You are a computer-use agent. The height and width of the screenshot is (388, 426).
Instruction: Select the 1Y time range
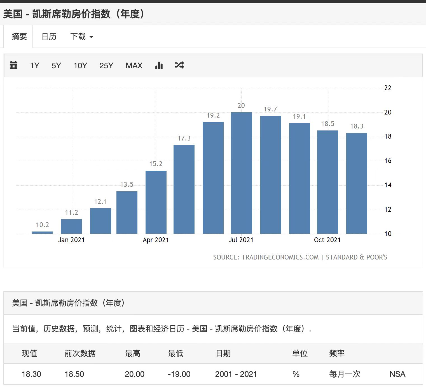pos(35,66)
